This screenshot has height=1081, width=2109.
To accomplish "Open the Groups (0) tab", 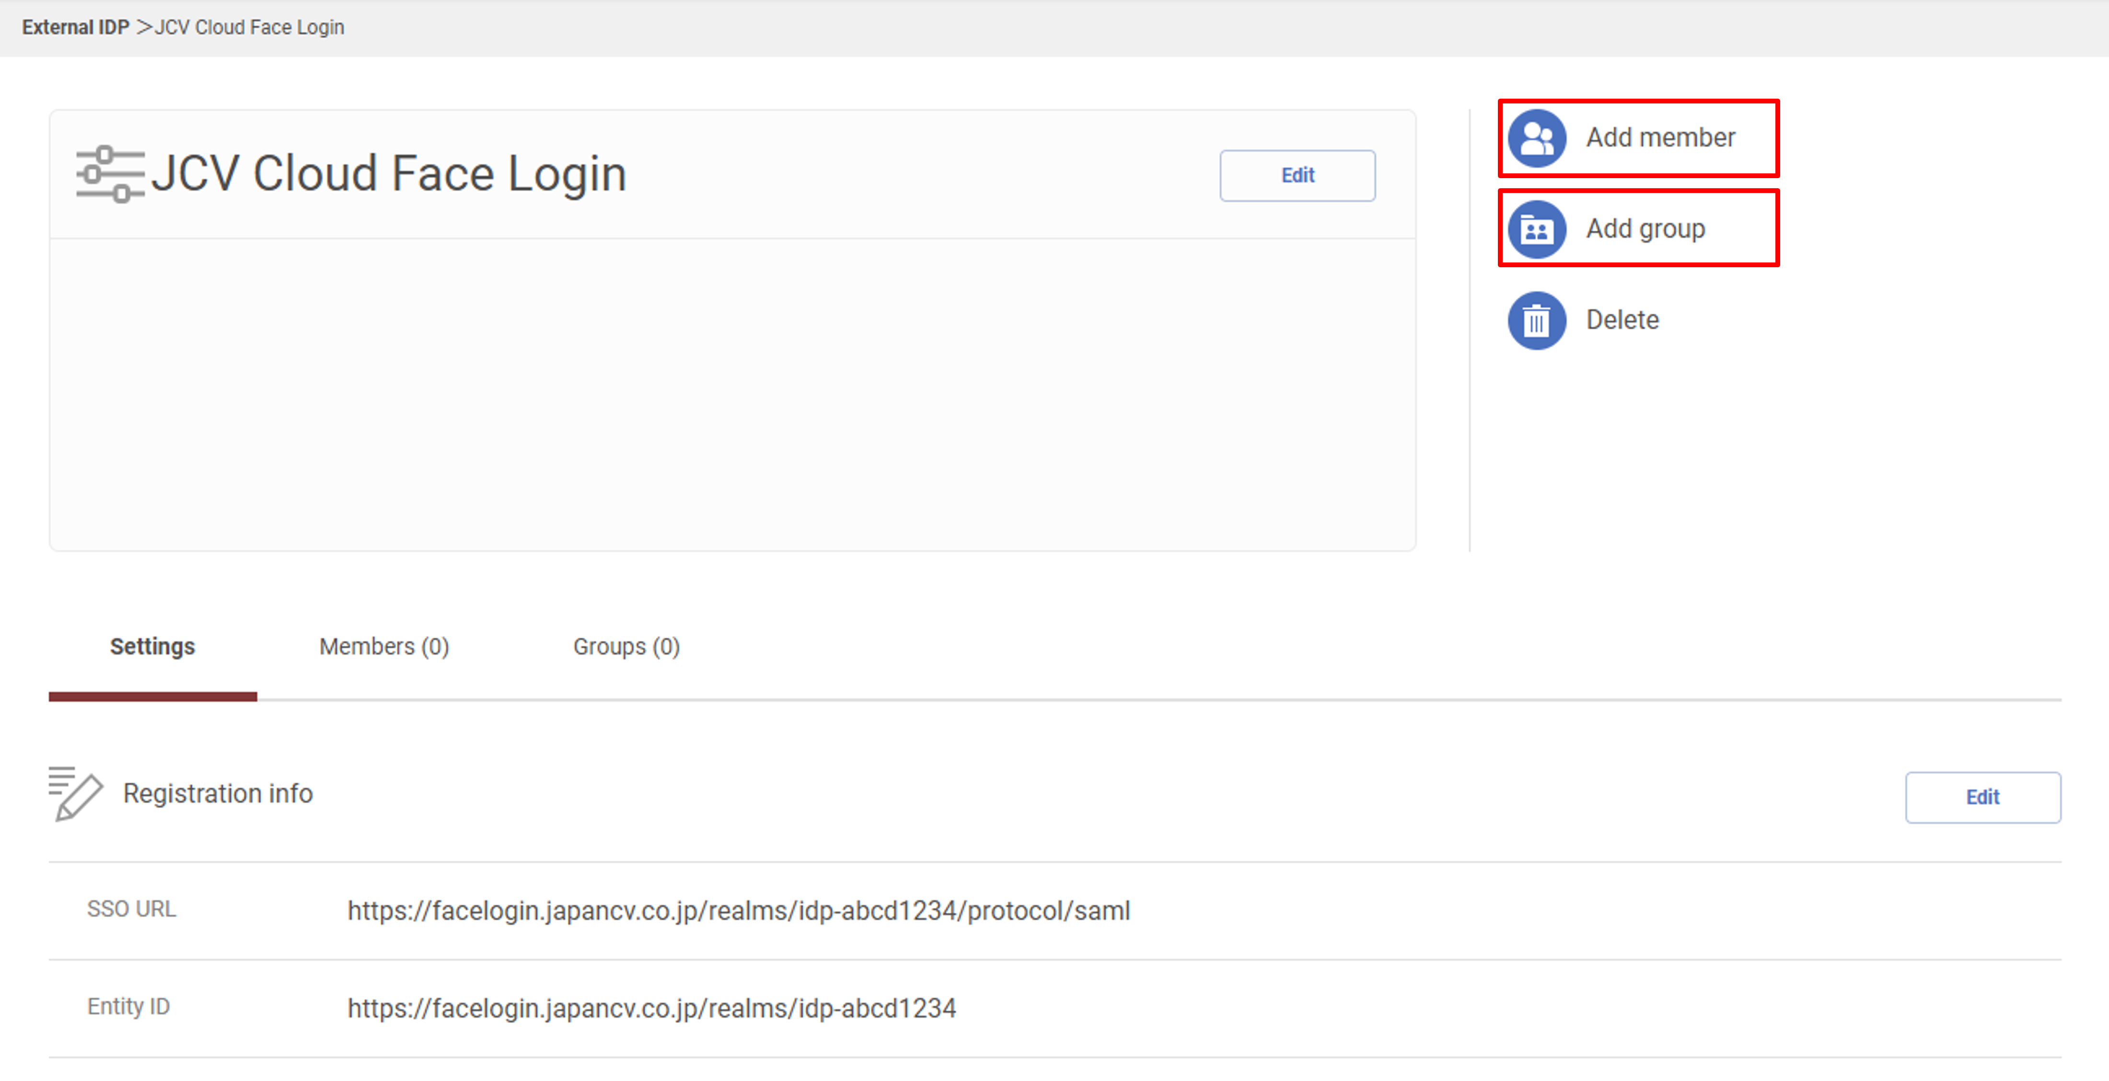I will pyautogui.click(x=626, y=647).
